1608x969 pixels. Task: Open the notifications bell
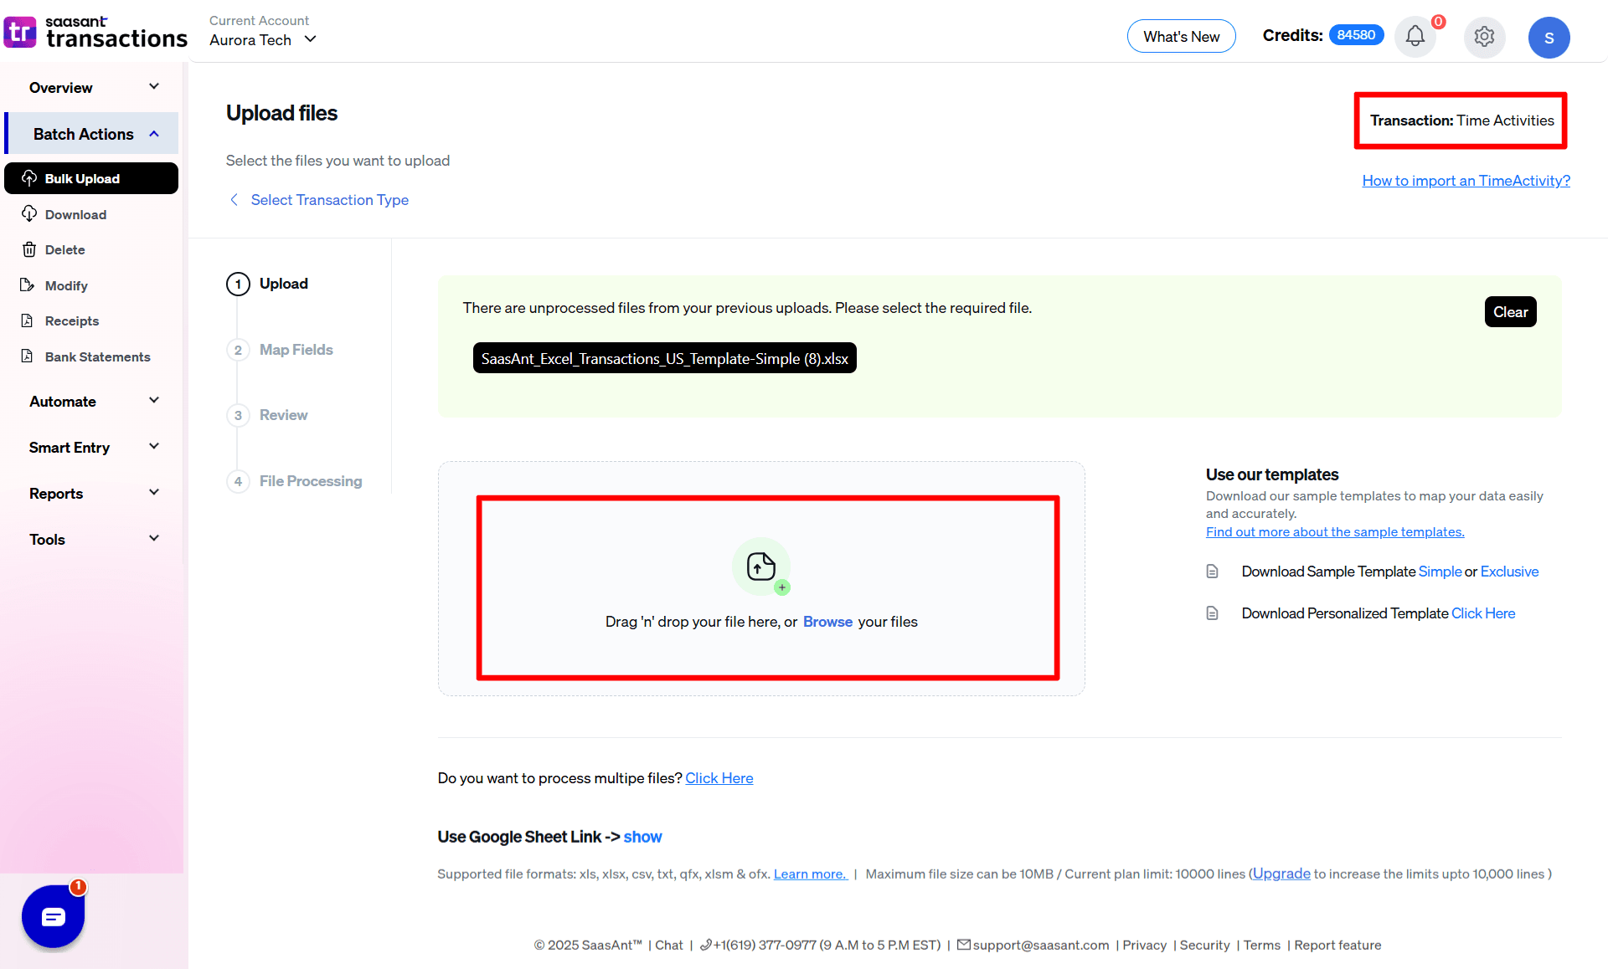tap(1415, 37)
